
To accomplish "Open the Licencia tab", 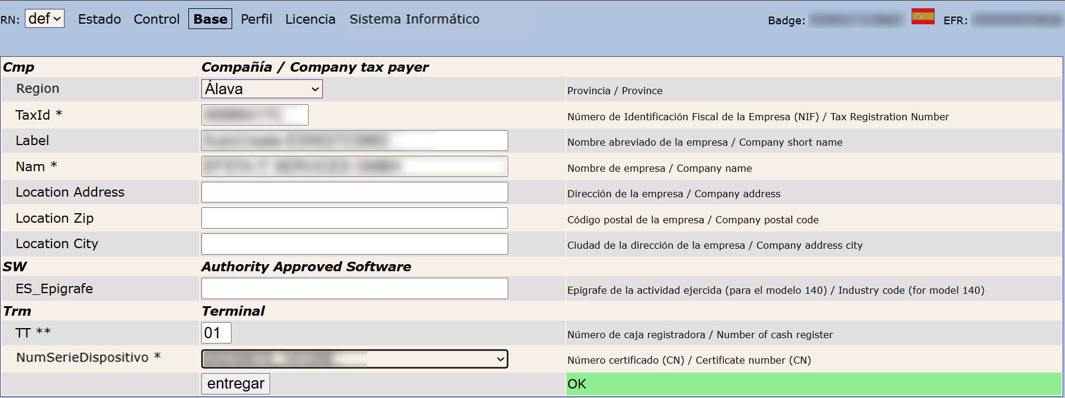I will click(310, 19).
